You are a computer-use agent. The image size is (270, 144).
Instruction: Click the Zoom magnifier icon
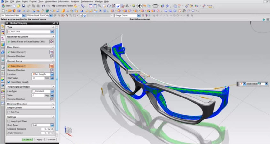[99, 6]
